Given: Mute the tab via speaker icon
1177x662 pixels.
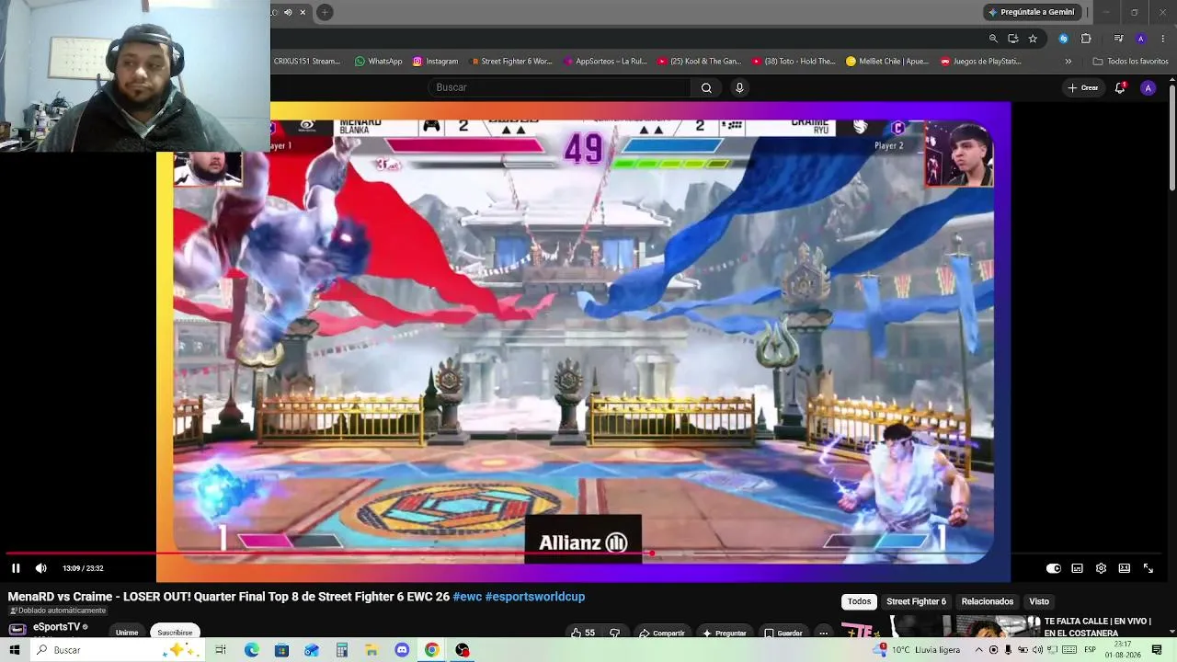Looking at the screenshot, I should coord(288,12).
